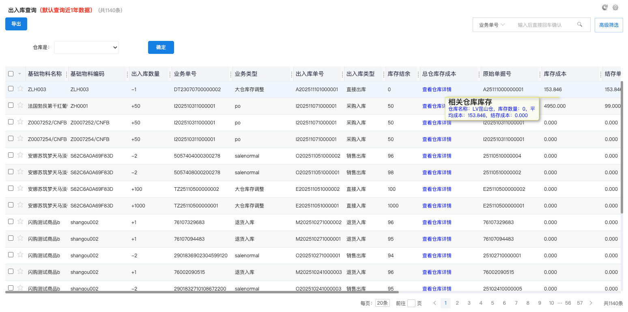Star the ZLH003 row
This screenshot has height=312, width=628.
coord(20,89)
